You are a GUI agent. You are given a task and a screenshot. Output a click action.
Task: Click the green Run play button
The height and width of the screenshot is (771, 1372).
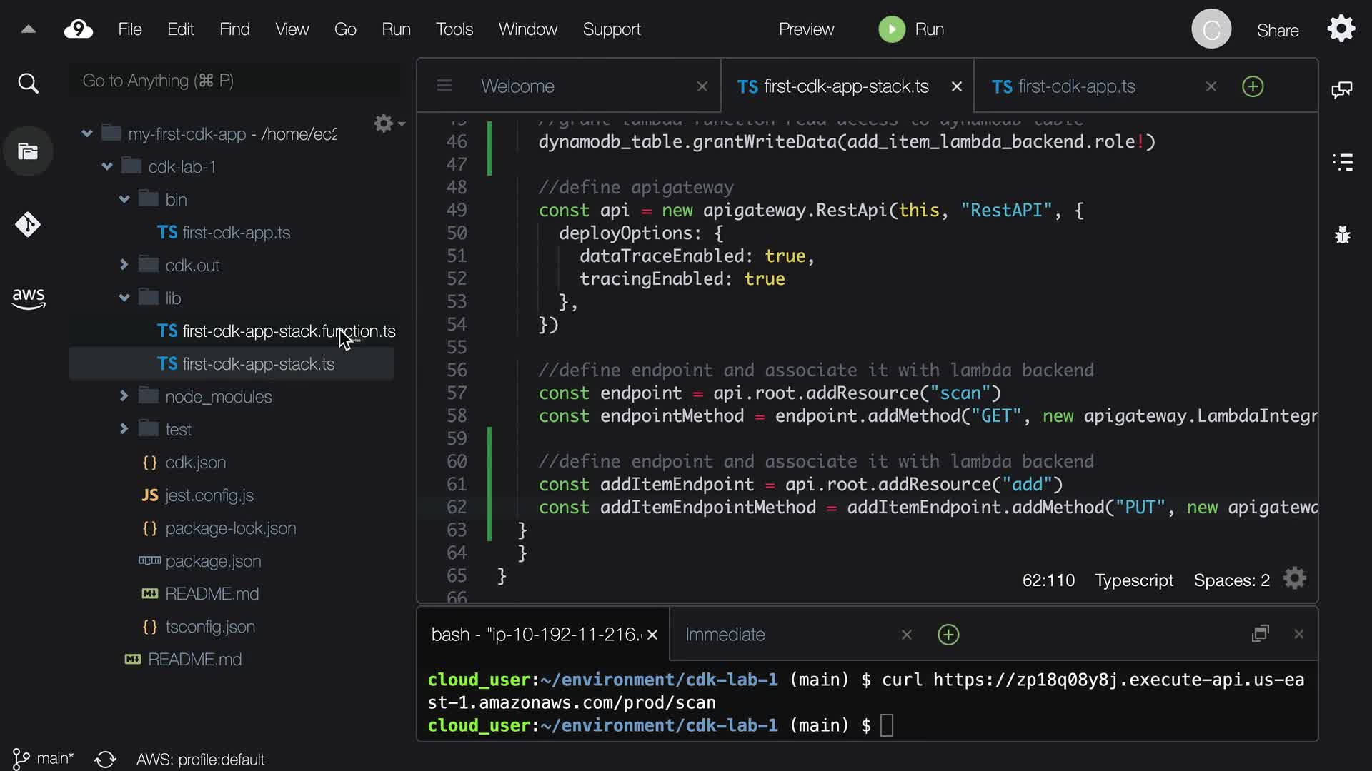point(891,29)
